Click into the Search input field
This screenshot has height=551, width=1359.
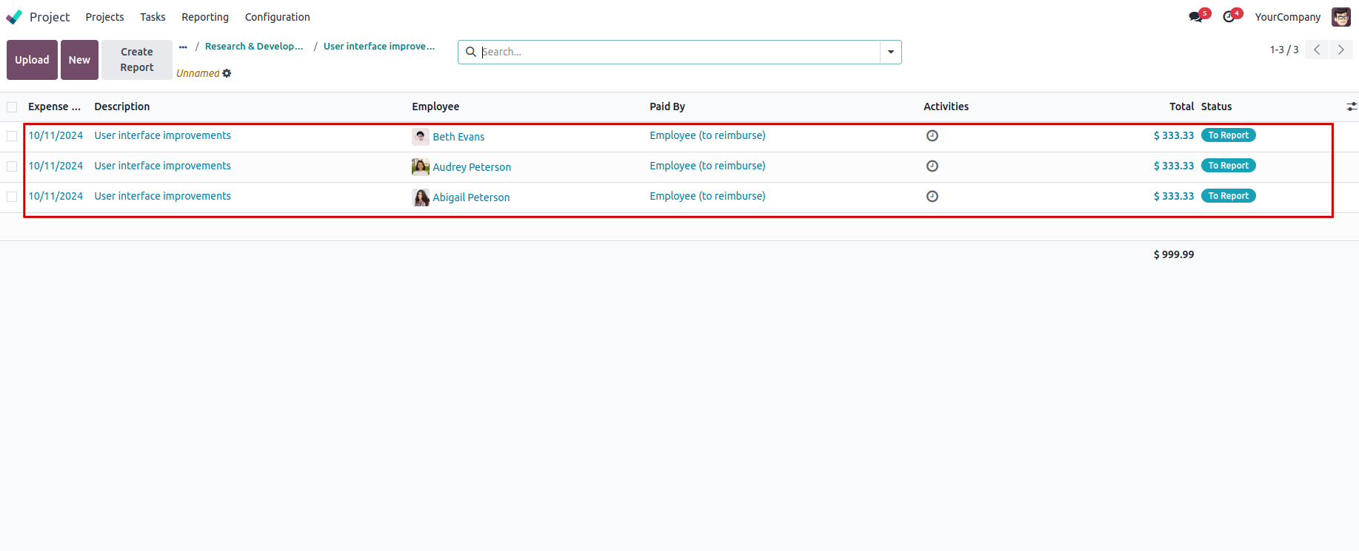coord(678,53)
